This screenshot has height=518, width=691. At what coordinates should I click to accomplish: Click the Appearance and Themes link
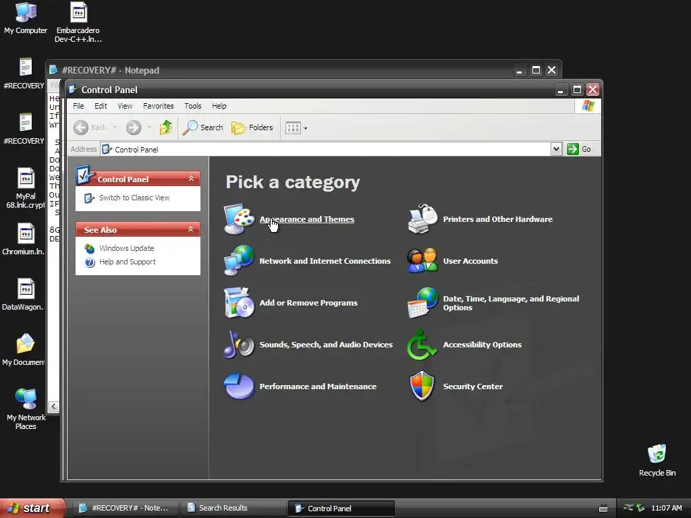(307, 219)
